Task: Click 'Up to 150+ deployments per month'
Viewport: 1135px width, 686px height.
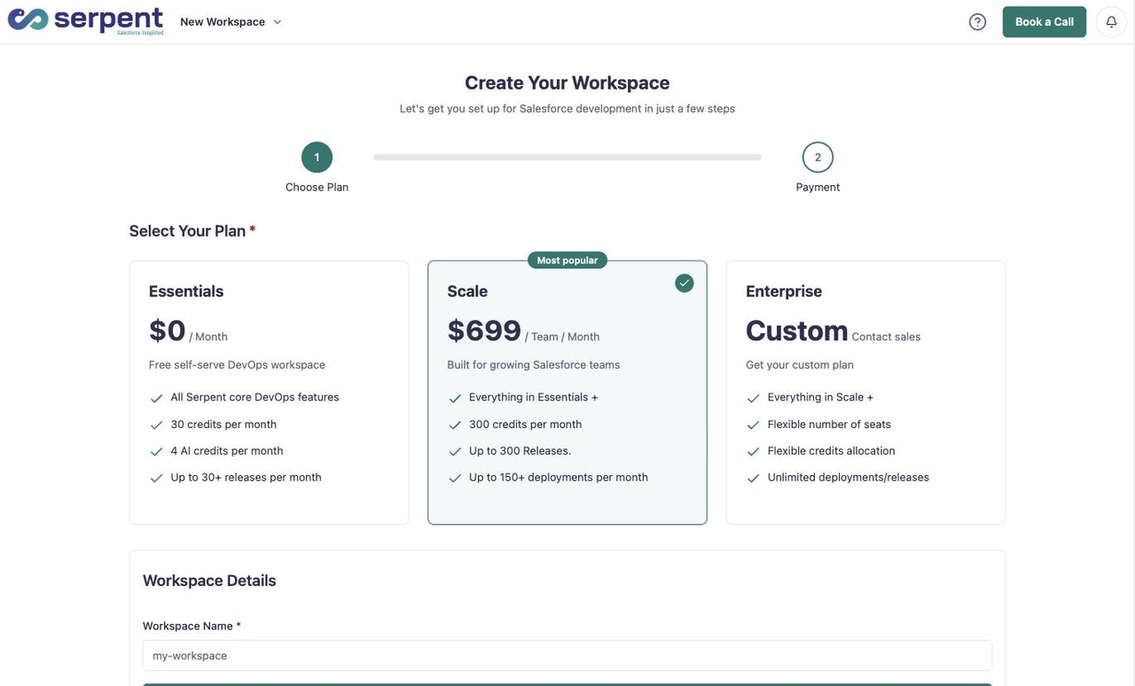Action: point(559,478)
